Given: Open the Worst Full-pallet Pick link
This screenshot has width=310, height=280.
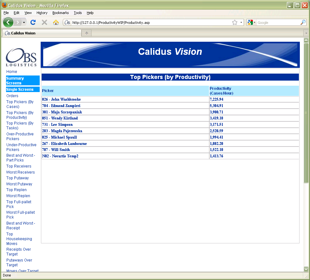Looking at the screenshot, I should pos(21,215).
